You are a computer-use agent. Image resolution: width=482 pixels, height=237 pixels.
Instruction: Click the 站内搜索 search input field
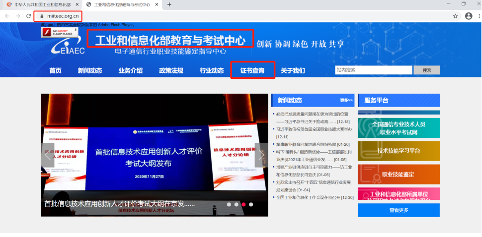coord(374,70)
